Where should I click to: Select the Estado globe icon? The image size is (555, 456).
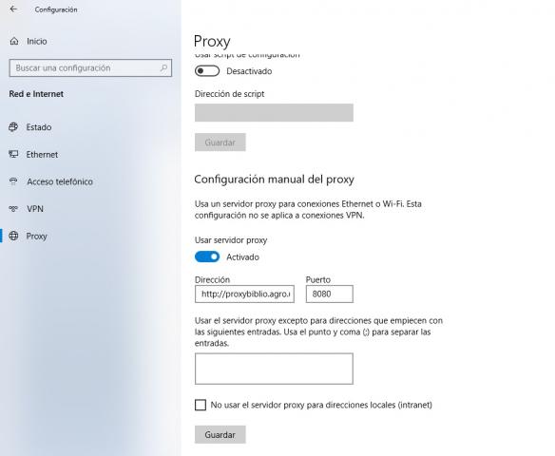(x=13, y=127)
